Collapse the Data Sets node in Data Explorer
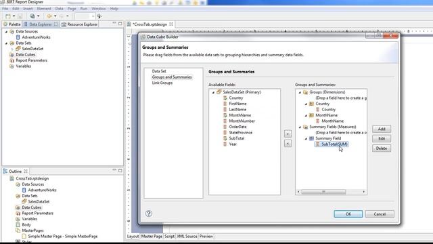This screenshot has width=433, height=244. pyautogui.click(x=6, y=43)
